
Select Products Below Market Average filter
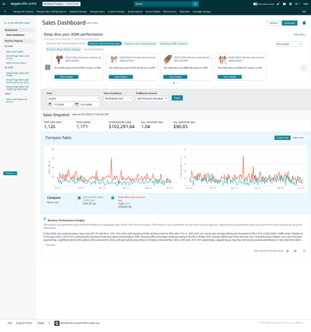click(x=63, y=49)
